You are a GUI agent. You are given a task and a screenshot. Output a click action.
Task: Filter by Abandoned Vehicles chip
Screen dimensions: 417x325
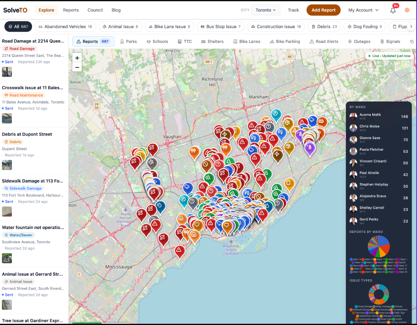(65, 27)
